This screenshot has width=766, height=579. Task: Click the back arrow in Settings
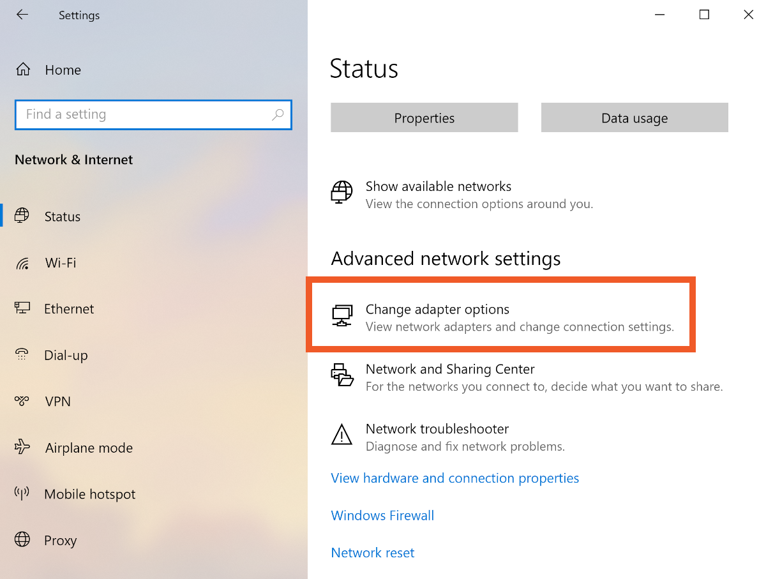(x=22, y=15)
